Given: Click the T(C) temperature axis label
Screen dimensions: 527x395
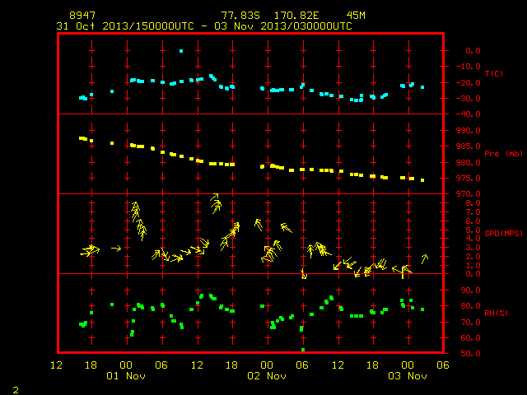Looking at the screenshot, I should coord(494,73).
